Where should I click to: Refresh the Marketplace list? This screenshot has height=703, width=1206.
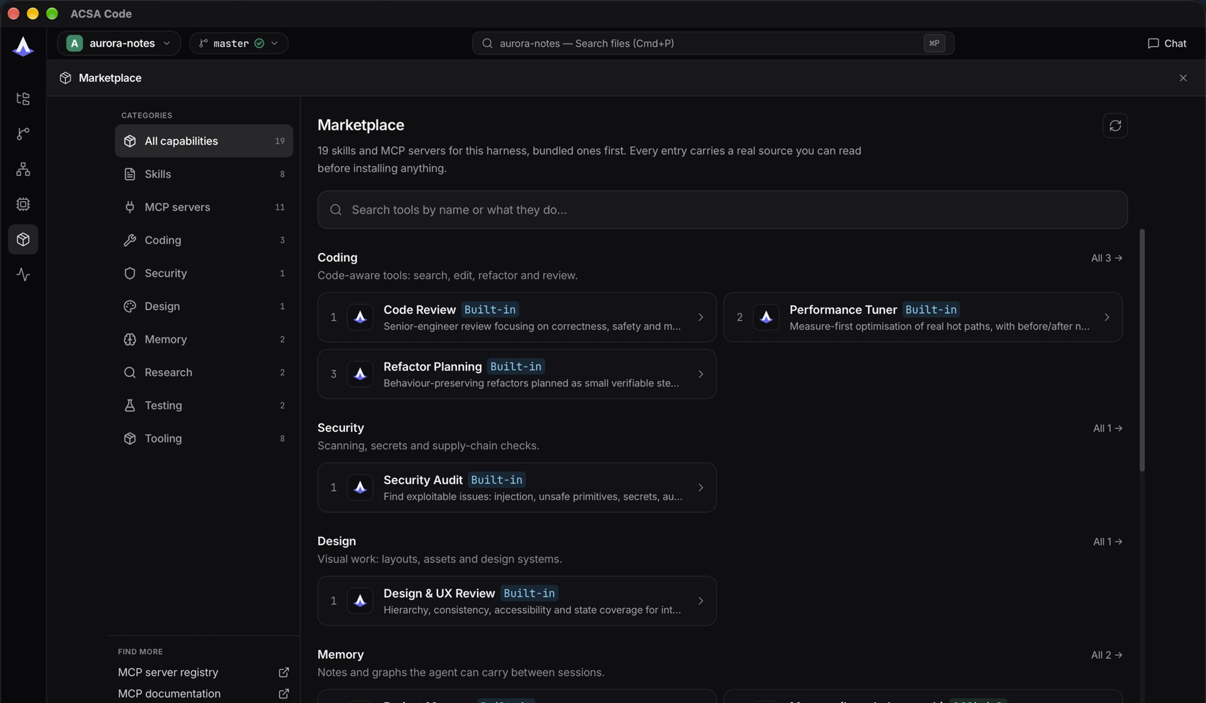(1115, 126)
